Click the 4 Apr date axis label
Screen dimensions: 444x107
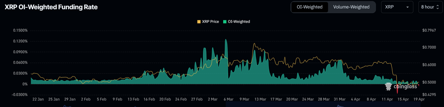(356, 99)
